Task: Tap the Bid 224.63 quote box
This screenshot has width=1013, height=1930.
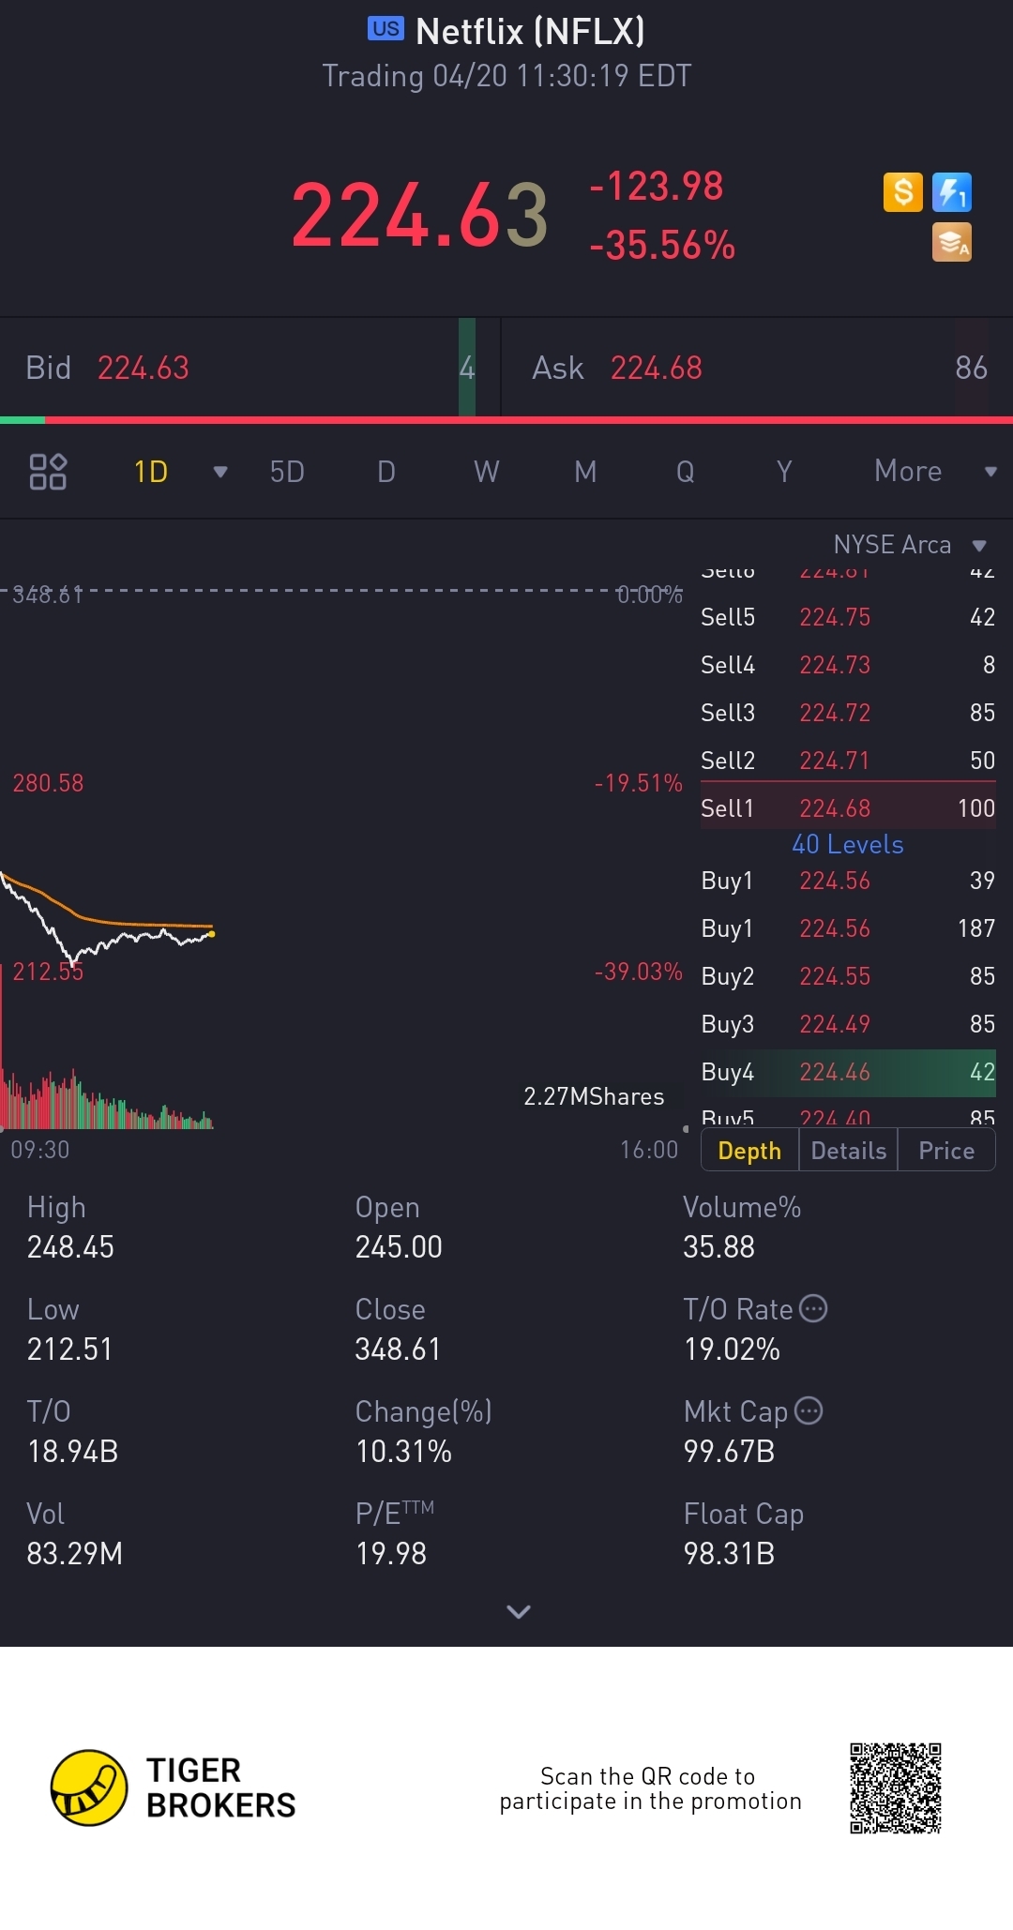Action: coord(250,368)
